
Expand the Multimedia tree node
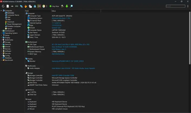click(1, 40)
